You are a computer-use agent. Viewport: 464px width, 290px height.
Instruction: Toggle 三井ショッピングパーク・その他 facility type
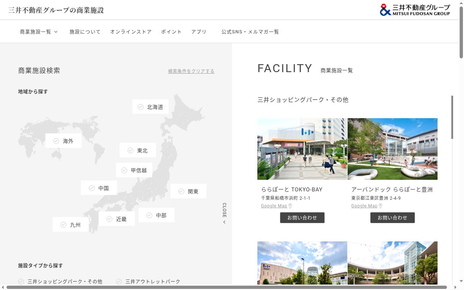[60, 281]
